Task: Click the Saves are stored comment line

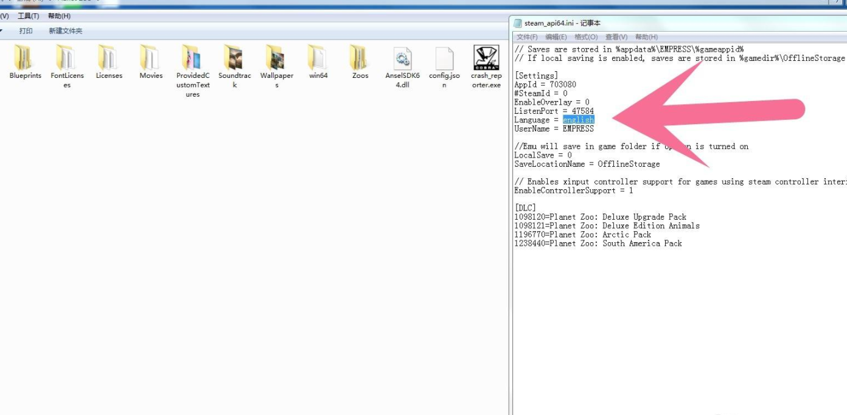Action: click(629, 49)
